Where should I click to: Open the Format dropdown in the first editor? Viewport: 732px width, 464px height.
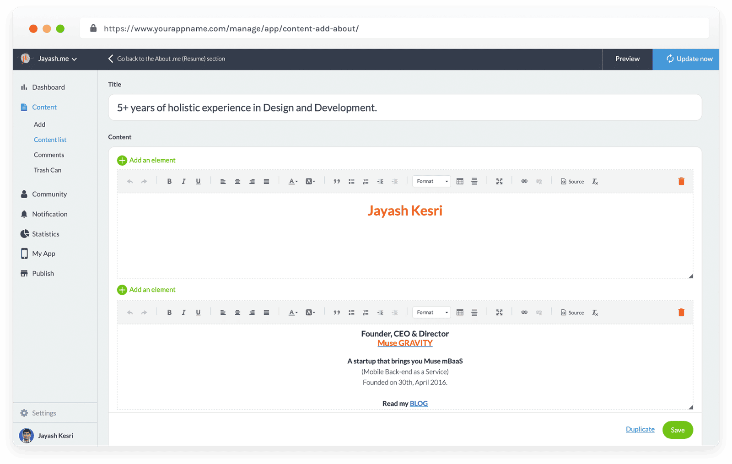pos(431,182)
